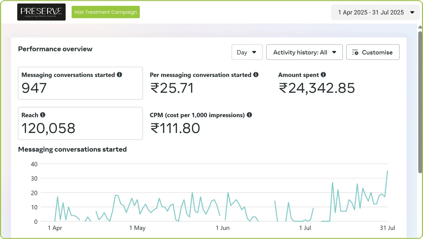Click the 31 Jul chart peak
The width and height of the screenshot is (423, 239).
pos(387,171)
